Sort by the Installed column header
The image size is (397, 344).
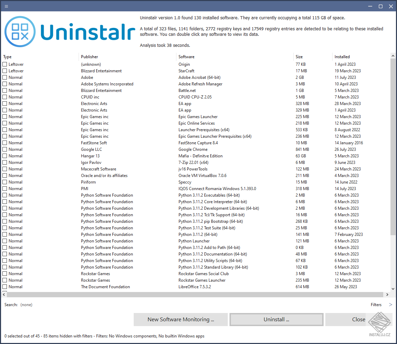tap(342, 57)
